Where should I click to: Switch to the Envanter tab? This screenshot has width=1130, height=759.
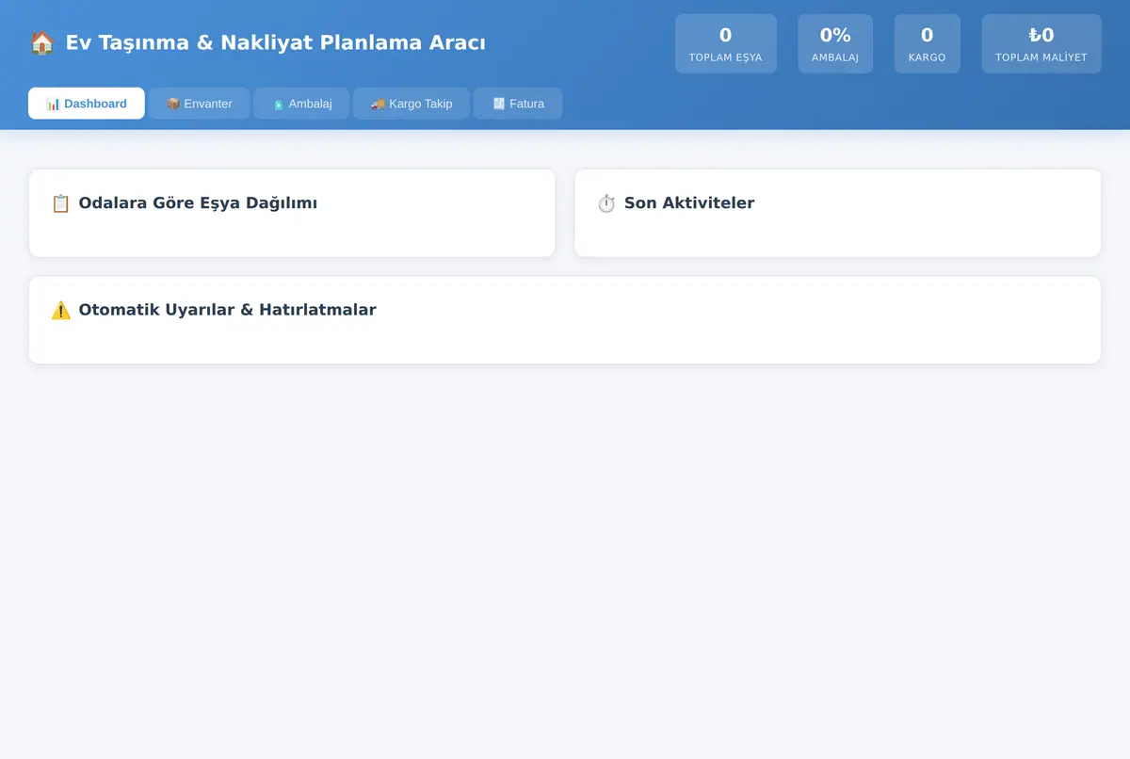199,104
